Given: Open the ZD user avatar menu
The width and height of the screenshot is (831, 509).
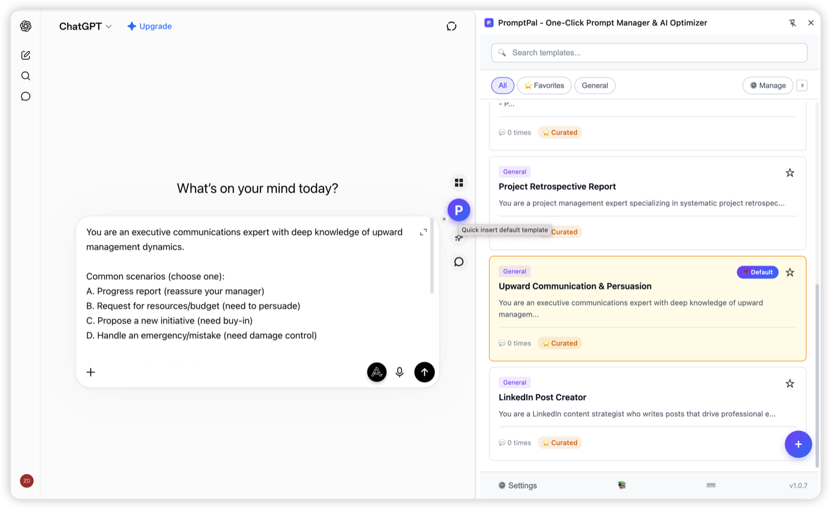Looking at the screenshot, I should coord(27,481).
